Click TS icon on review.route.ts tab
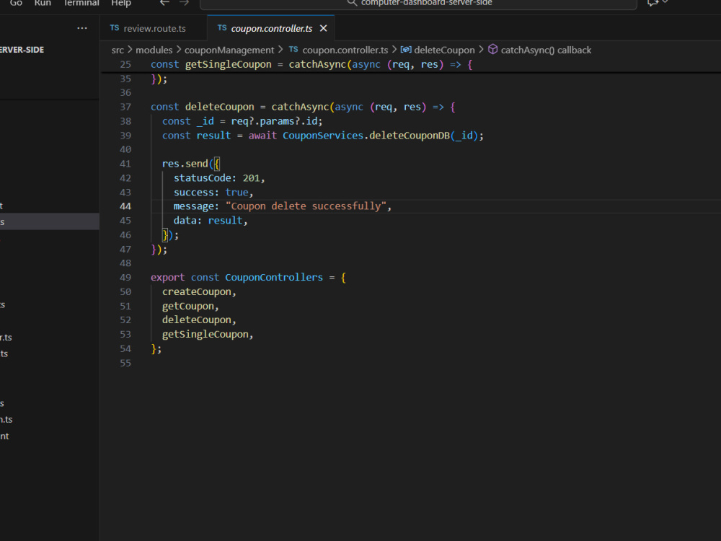The width and height of the screenshot is (721, 541). tap(115, 28)
